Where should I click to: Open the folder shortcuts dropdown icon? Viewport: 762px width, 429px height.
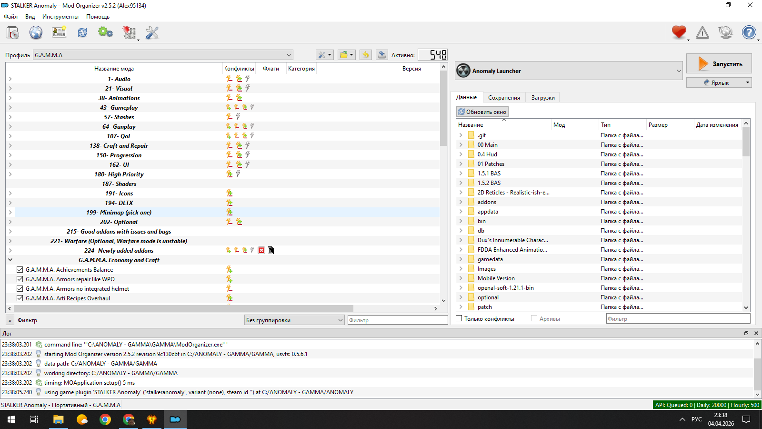tap(347, 55)
